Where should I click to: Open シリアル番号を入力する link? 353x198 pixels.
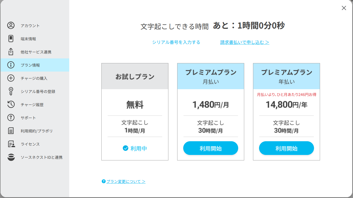pyautogui.click(x=176, y=42)
